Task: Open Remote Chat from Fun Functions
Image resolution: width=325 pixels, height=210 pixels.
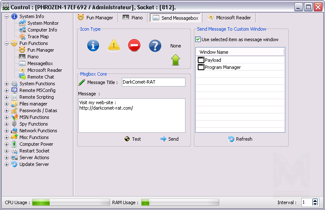Action: (40, 77)
